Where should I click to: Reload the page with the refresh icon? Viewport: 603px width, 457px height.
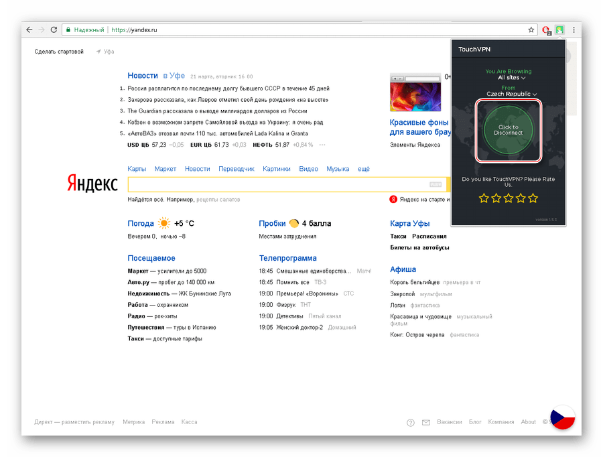[x=54, y=30]
